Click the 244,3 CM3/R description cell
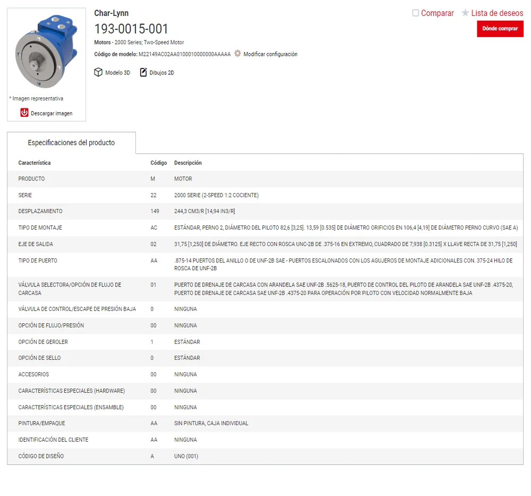 204,211
